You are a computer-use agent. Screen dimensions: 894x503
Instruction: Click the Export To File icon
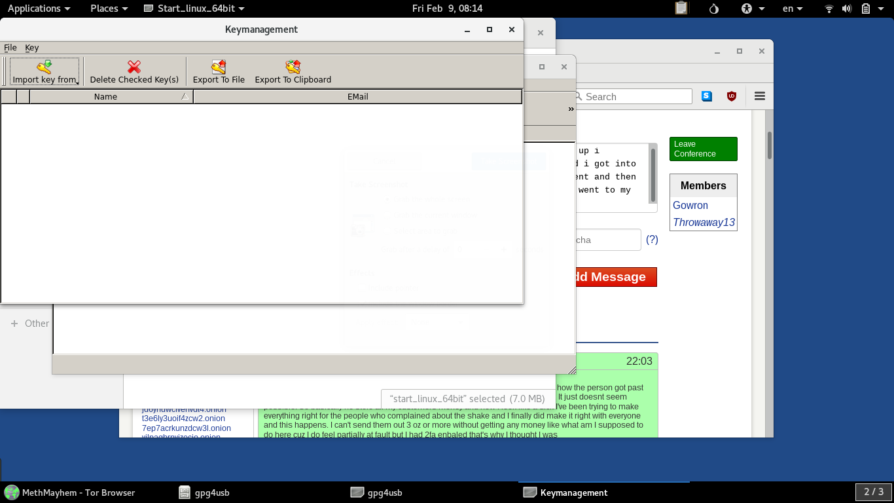coord(219,67)
